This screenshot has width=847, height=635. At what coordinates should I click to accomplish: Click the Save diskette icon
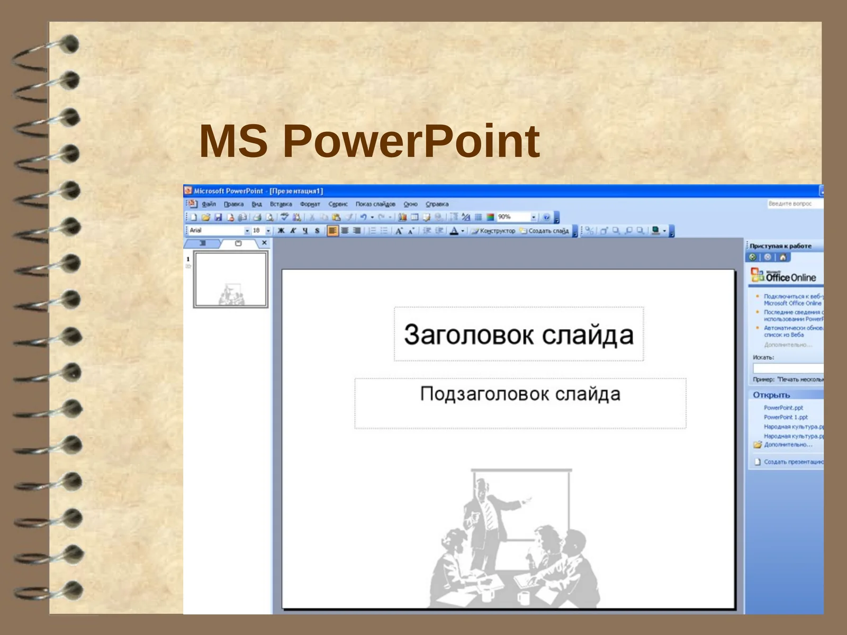(x=218, y=217)
